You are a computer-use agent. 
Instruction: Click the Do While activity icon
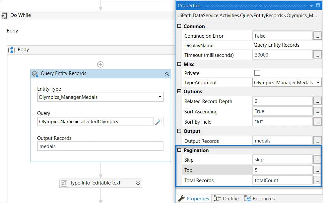[4, 16]
